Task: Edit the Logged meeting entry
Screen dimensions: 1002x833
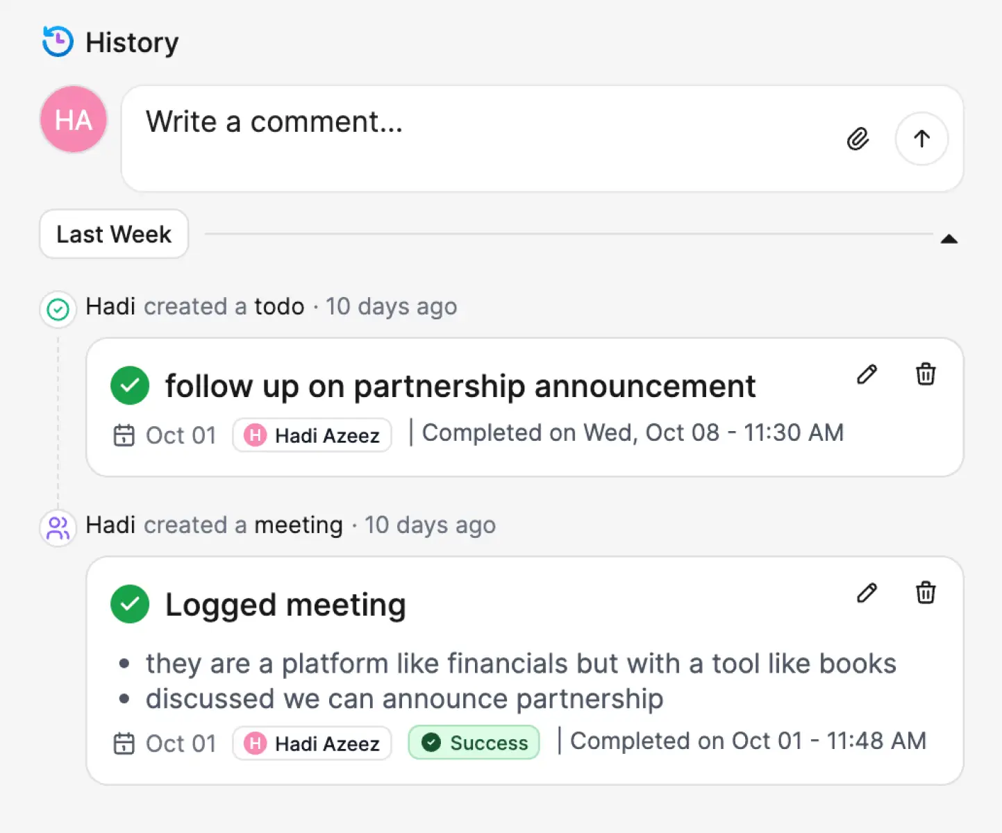Action: click(x=867, y=594)
